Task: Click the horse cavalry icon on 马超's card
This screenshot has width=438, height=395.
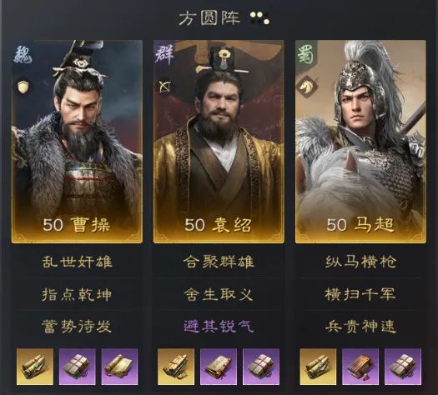Action: coord(306,87)
